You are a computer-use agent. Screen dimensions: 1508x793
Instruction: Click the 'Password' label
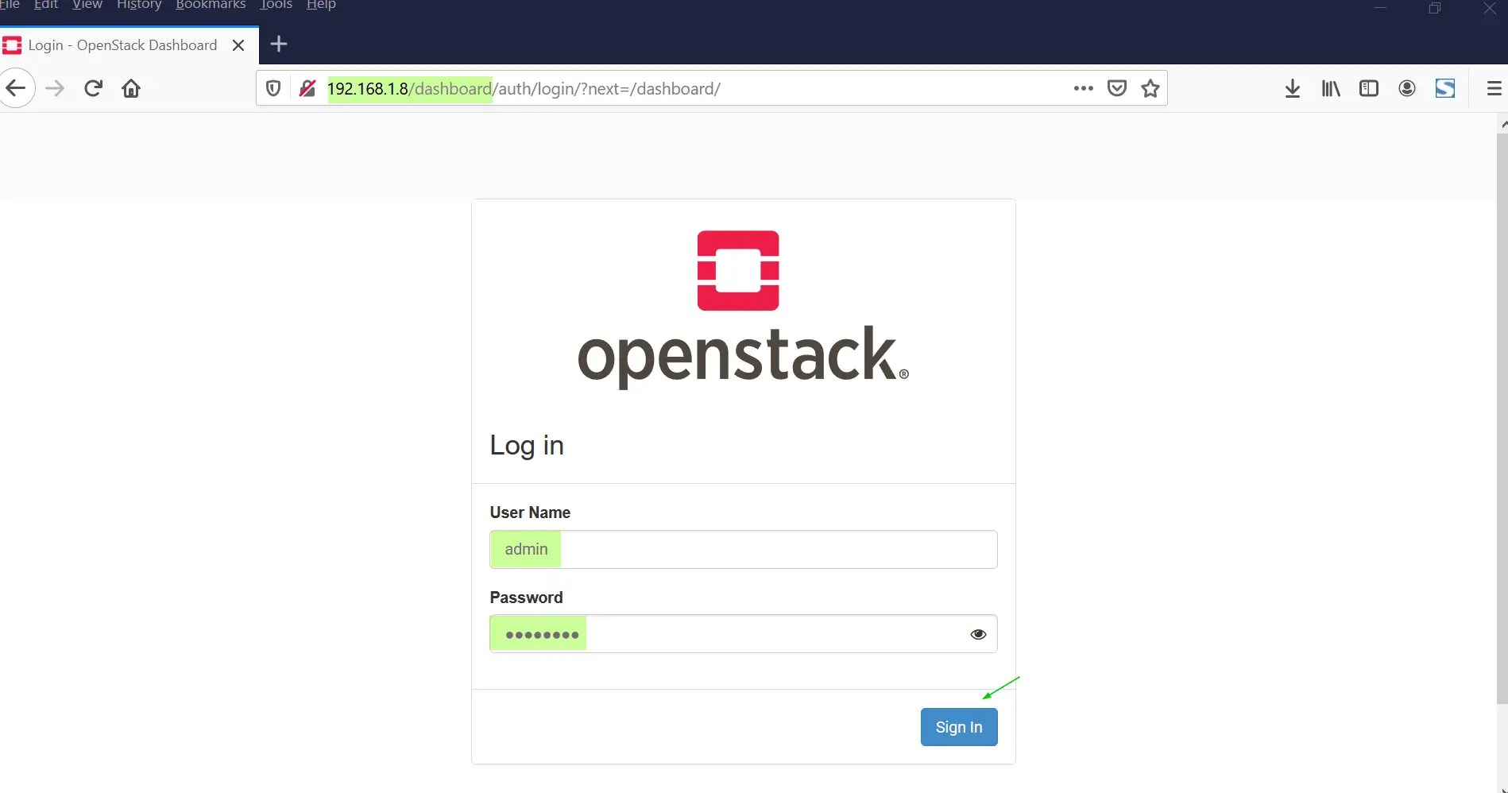[x=526, y=598]
